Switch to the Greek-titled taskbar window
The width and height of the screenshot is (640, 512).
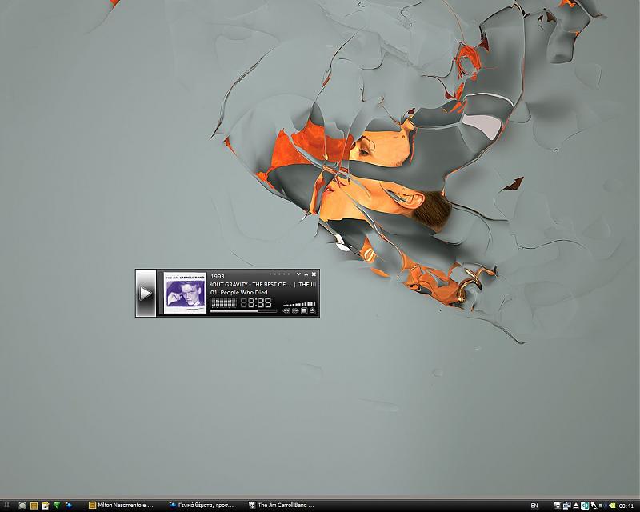click(x=203, y=506)
